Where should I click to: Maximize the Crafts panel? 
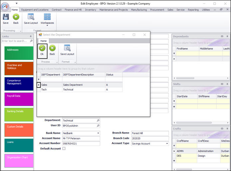tap(222, 129)
